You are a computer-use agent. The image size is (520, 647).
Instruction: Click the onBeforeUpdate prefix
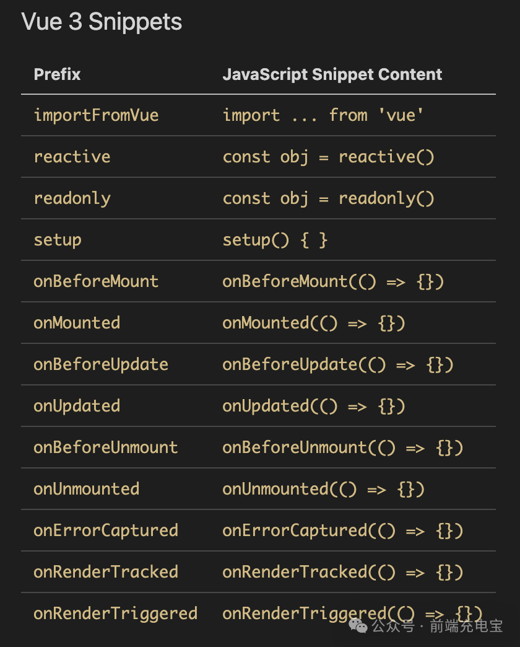tap(101, 365)
